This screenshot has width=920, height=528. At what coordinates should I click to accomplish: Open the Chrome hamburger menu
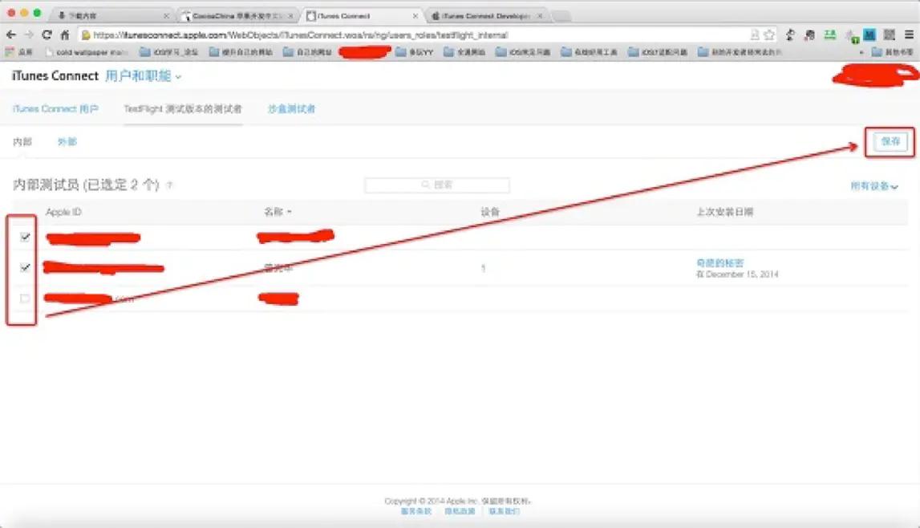tap(909, 35)
